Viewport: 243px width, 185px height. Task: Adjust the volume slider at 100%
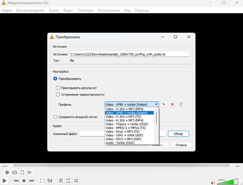[x=228, y=182]
